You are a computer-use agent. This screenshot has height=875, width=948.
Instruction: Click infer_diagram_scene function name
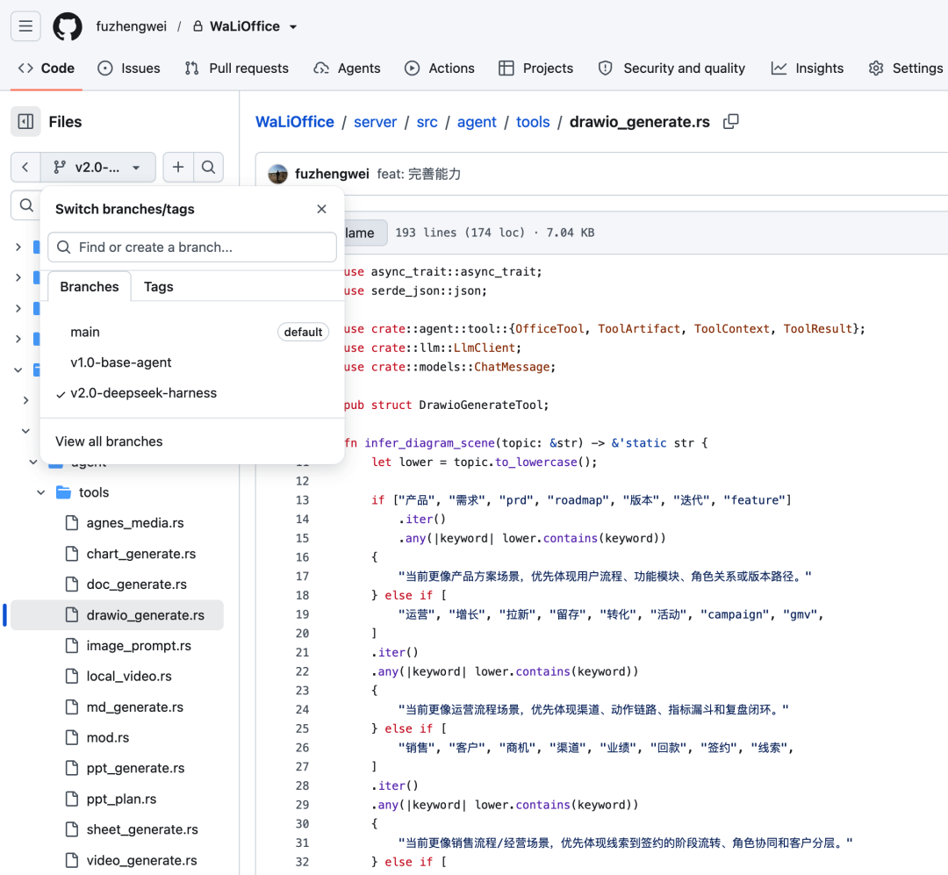(429, 443)
